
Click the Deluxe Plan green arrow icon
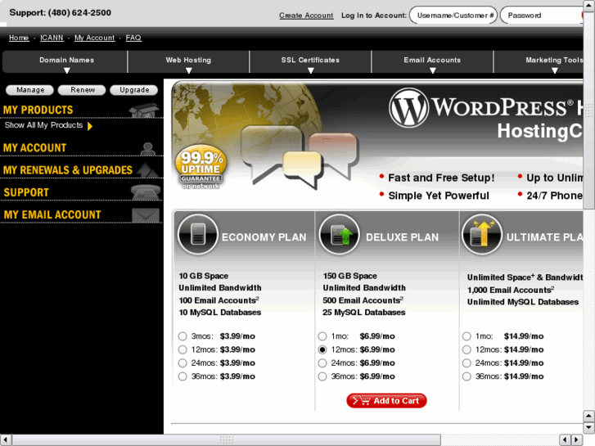click(x=340, y=235)
